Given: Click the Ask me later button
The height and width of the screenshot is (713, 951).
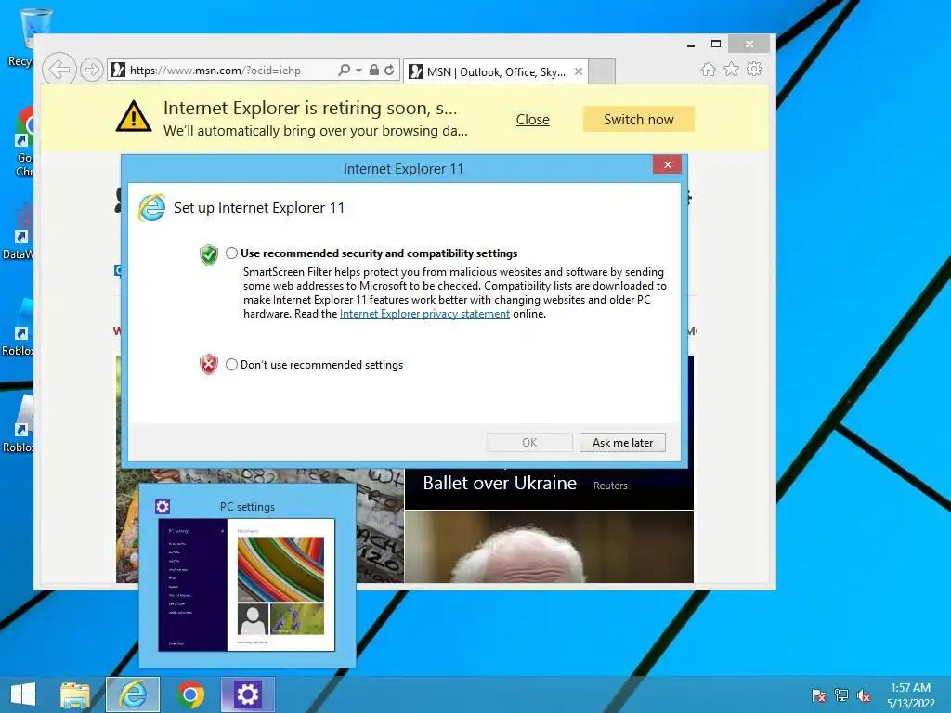Looking at the screenshot, I should [622, 443].
